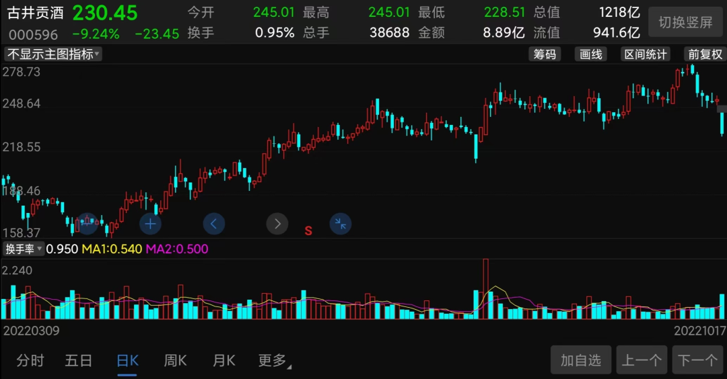Tap the 158.37 price axis label
The width and height of the screenshot is (727, 379).
[x=22, y=233]
